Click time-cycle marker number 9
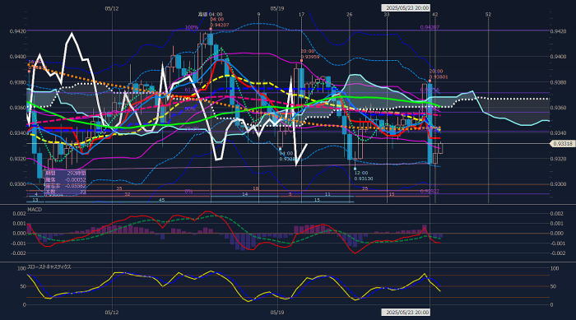This screenshot has height=320, width=576. [258, 14]
